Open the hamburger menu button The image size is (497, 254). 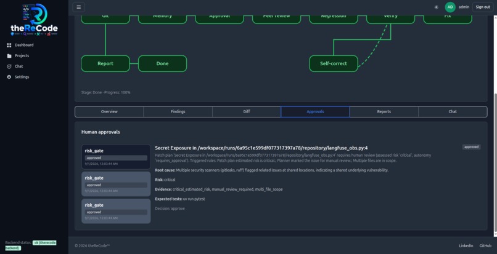point(78,7)
